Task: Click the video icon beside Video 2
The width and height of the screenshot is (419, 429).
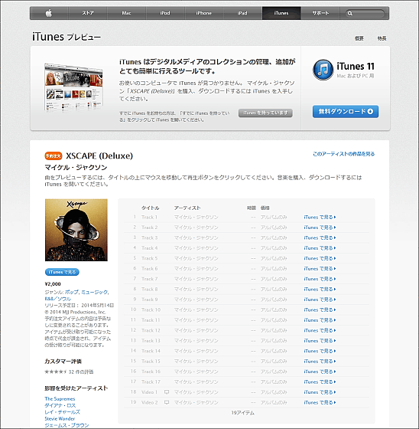Action: [167, 402]
